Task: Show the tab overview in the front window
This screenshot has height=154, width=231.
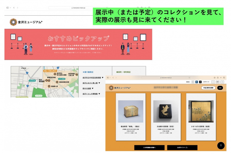Action: pyautogui.click(x=224, y=78)
